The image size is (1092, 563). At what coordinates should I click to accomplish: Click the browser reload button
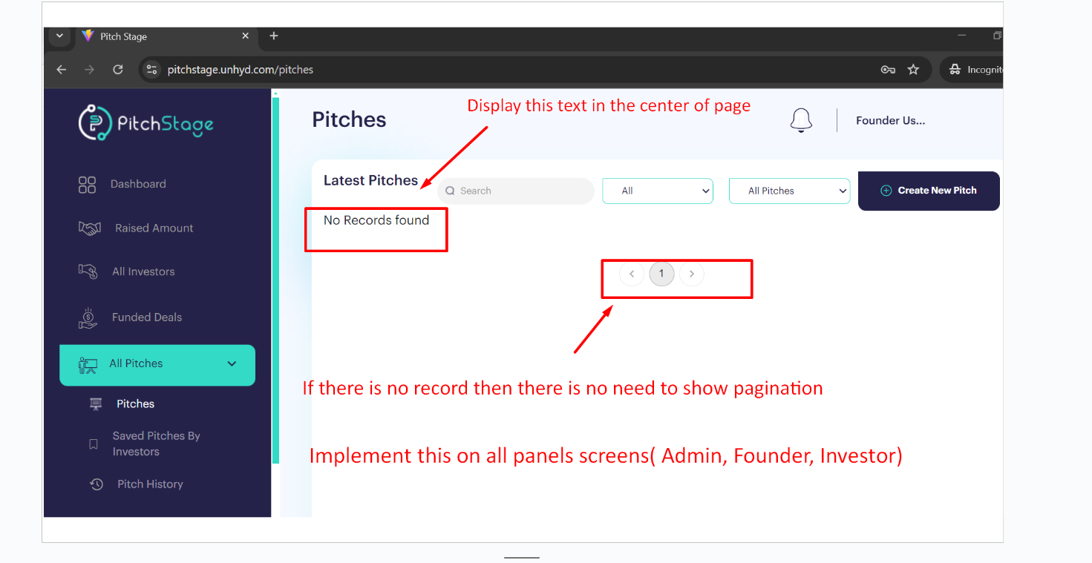(x=117, y=70)
